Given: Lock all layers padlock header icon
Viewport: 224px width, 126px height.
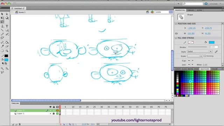Looking at the screenshot, I should tap(54, 107).
